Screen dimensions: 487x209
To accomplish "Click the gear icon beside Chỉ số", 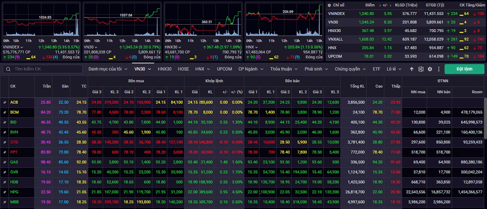I will (x=329, y=5).
